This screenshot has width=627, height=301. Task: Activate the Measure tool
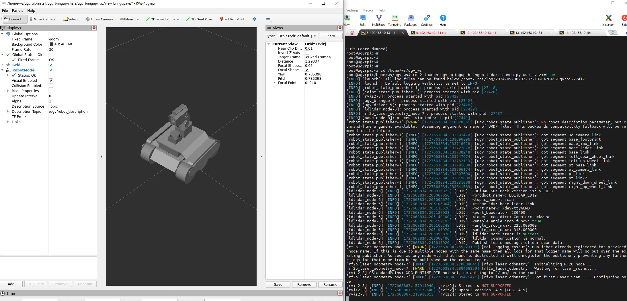click(129, 19)
